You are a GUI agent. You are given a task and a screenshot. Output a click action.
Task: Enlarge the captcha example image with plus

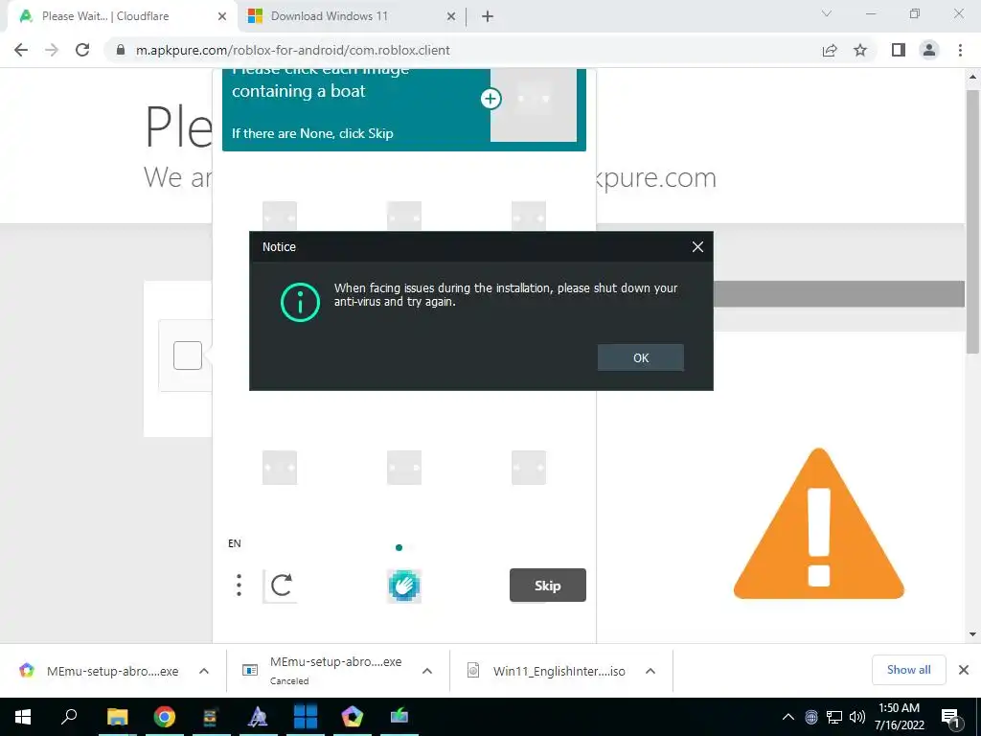pyautogui.click(x=490, y=99)
